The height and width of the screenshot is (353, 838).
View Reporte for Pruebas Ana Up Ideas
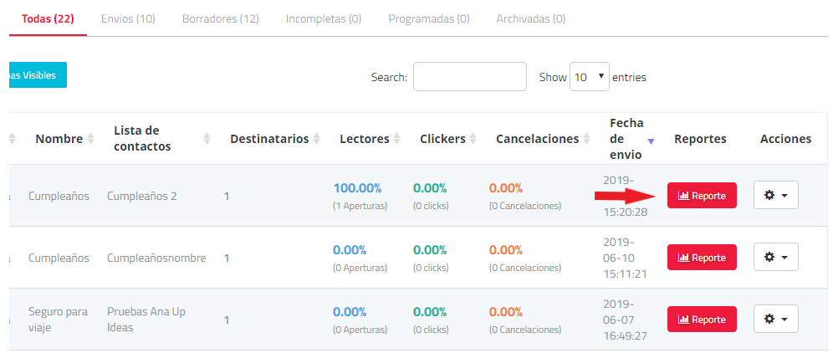click(702, 320)
